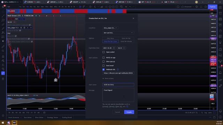Open the candlestick chart style selector
The width and height of the screenshot is (223, 125).
[80, 7]
